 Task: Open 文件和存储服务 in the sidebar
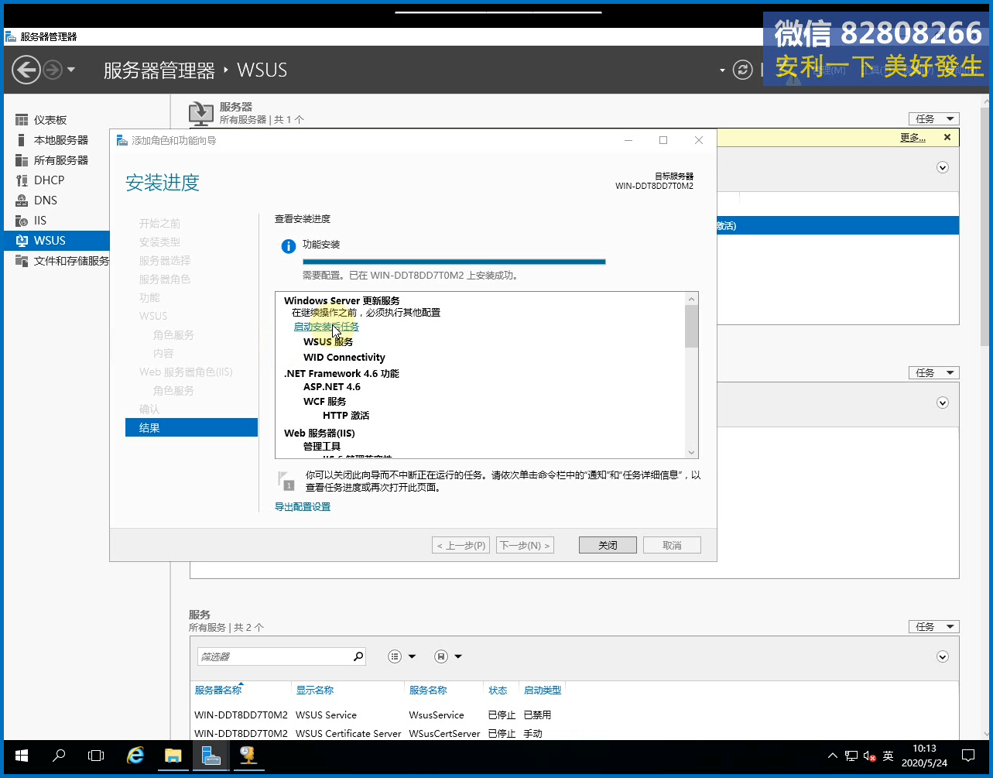(71, 261)
